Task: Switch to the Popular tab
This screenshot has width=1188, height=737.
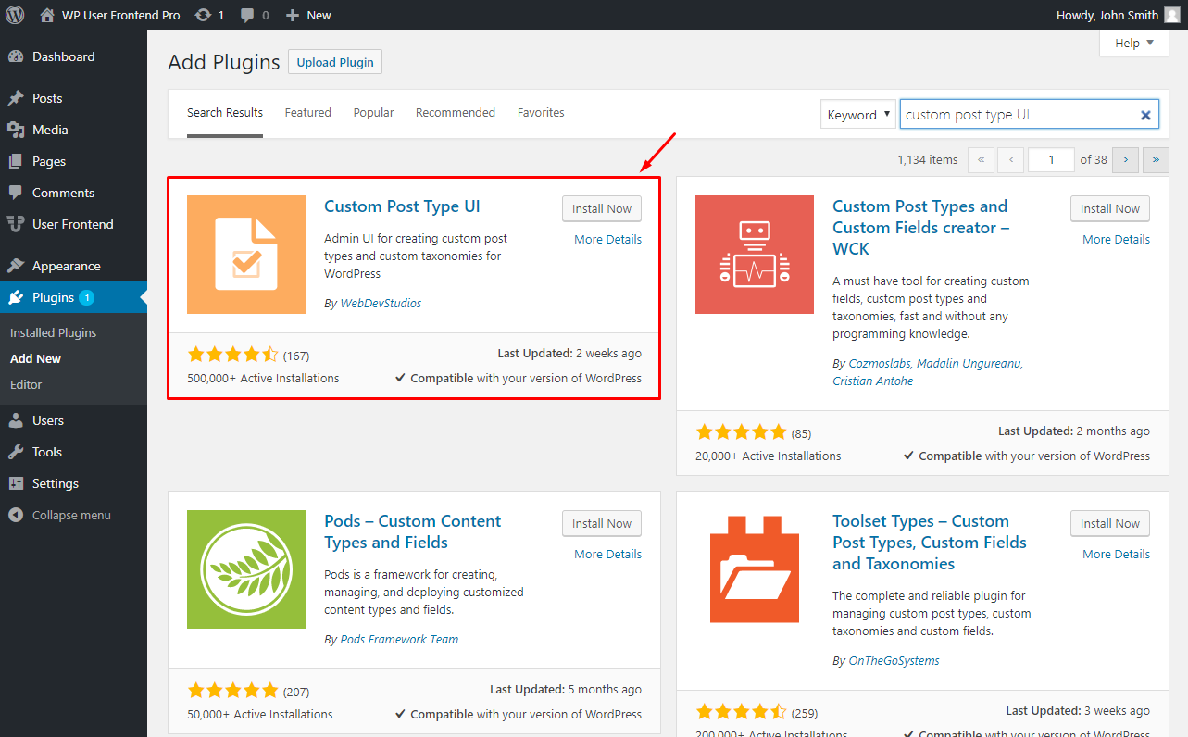Action: [x=373, y=113]
